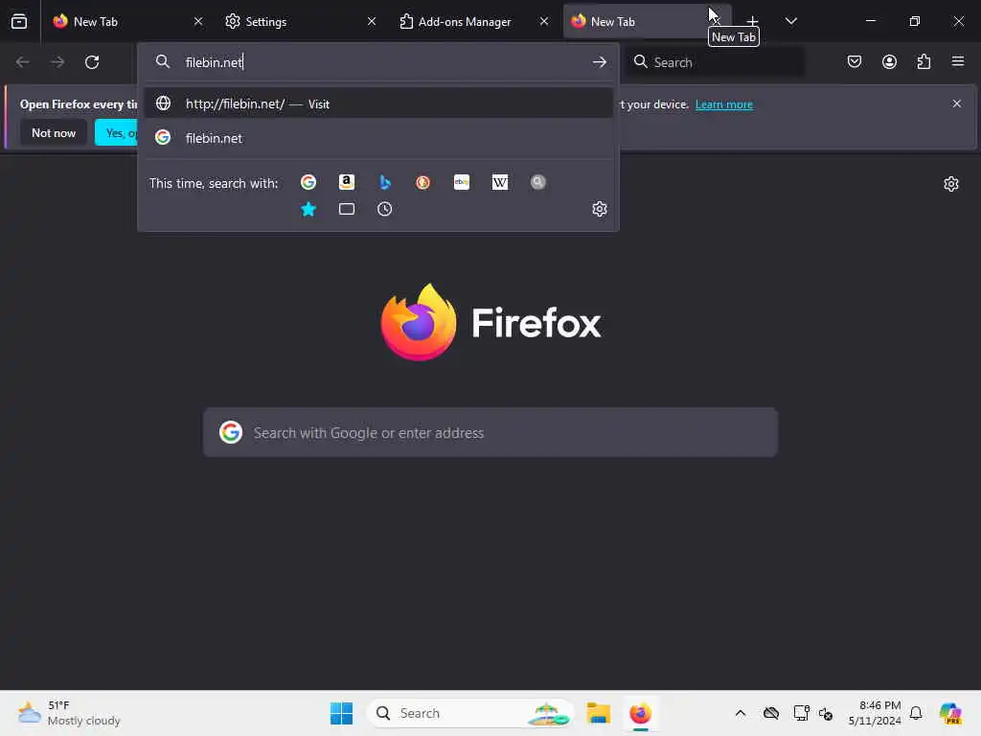
Task: Click Firefox icon in taskbar
Action: pos(641,713)
